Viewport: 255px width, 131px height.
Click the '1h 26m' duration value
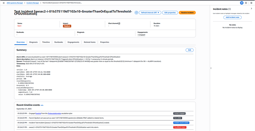click(156, 26)
